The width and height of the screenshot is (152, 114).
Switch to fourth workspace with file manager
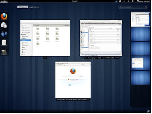(x=141, y=63)
